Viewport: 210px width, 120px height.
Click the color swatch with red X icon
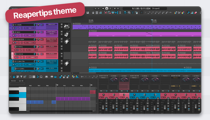click(183, 13)
